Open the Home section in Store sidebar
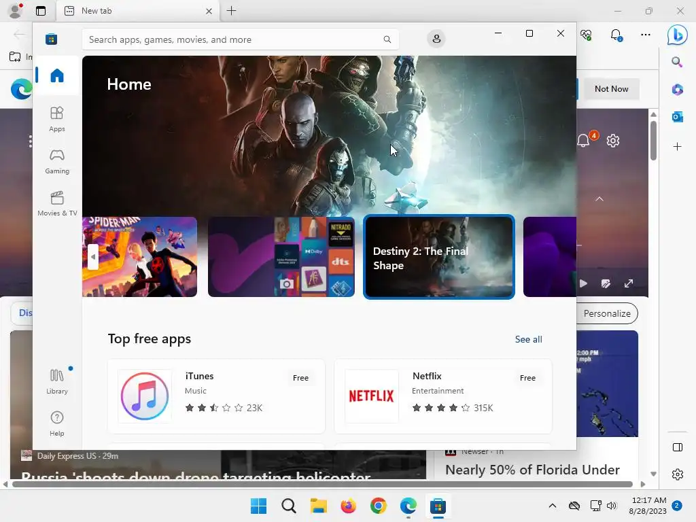This screenshot has width=696, height=522. click(57, 75)
